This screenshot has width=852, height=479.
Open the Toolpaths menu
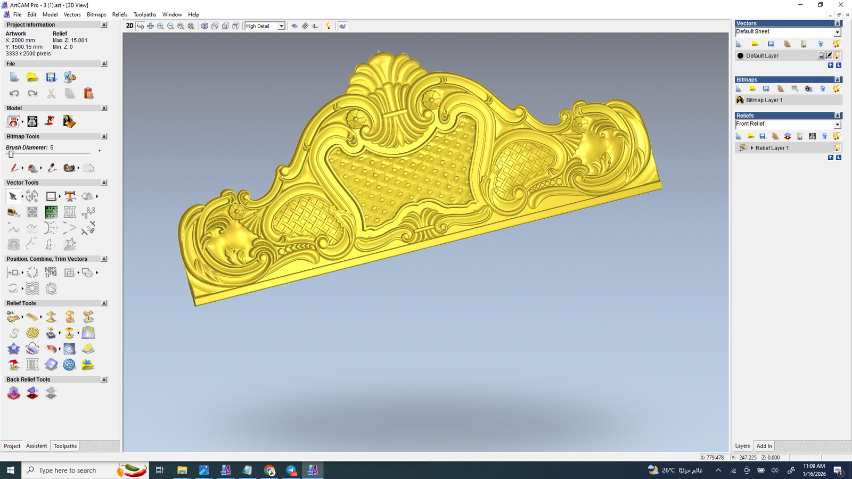tap(144, 14)
